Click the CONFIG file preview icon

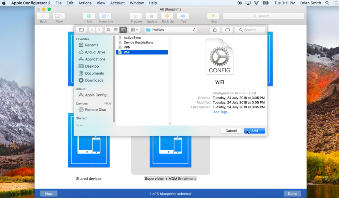220,56
